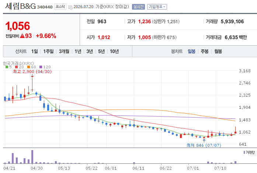Viewport: 257px width, 173px height.
Task: Click the 시가 value 1,012
Action: coord(104,37)
